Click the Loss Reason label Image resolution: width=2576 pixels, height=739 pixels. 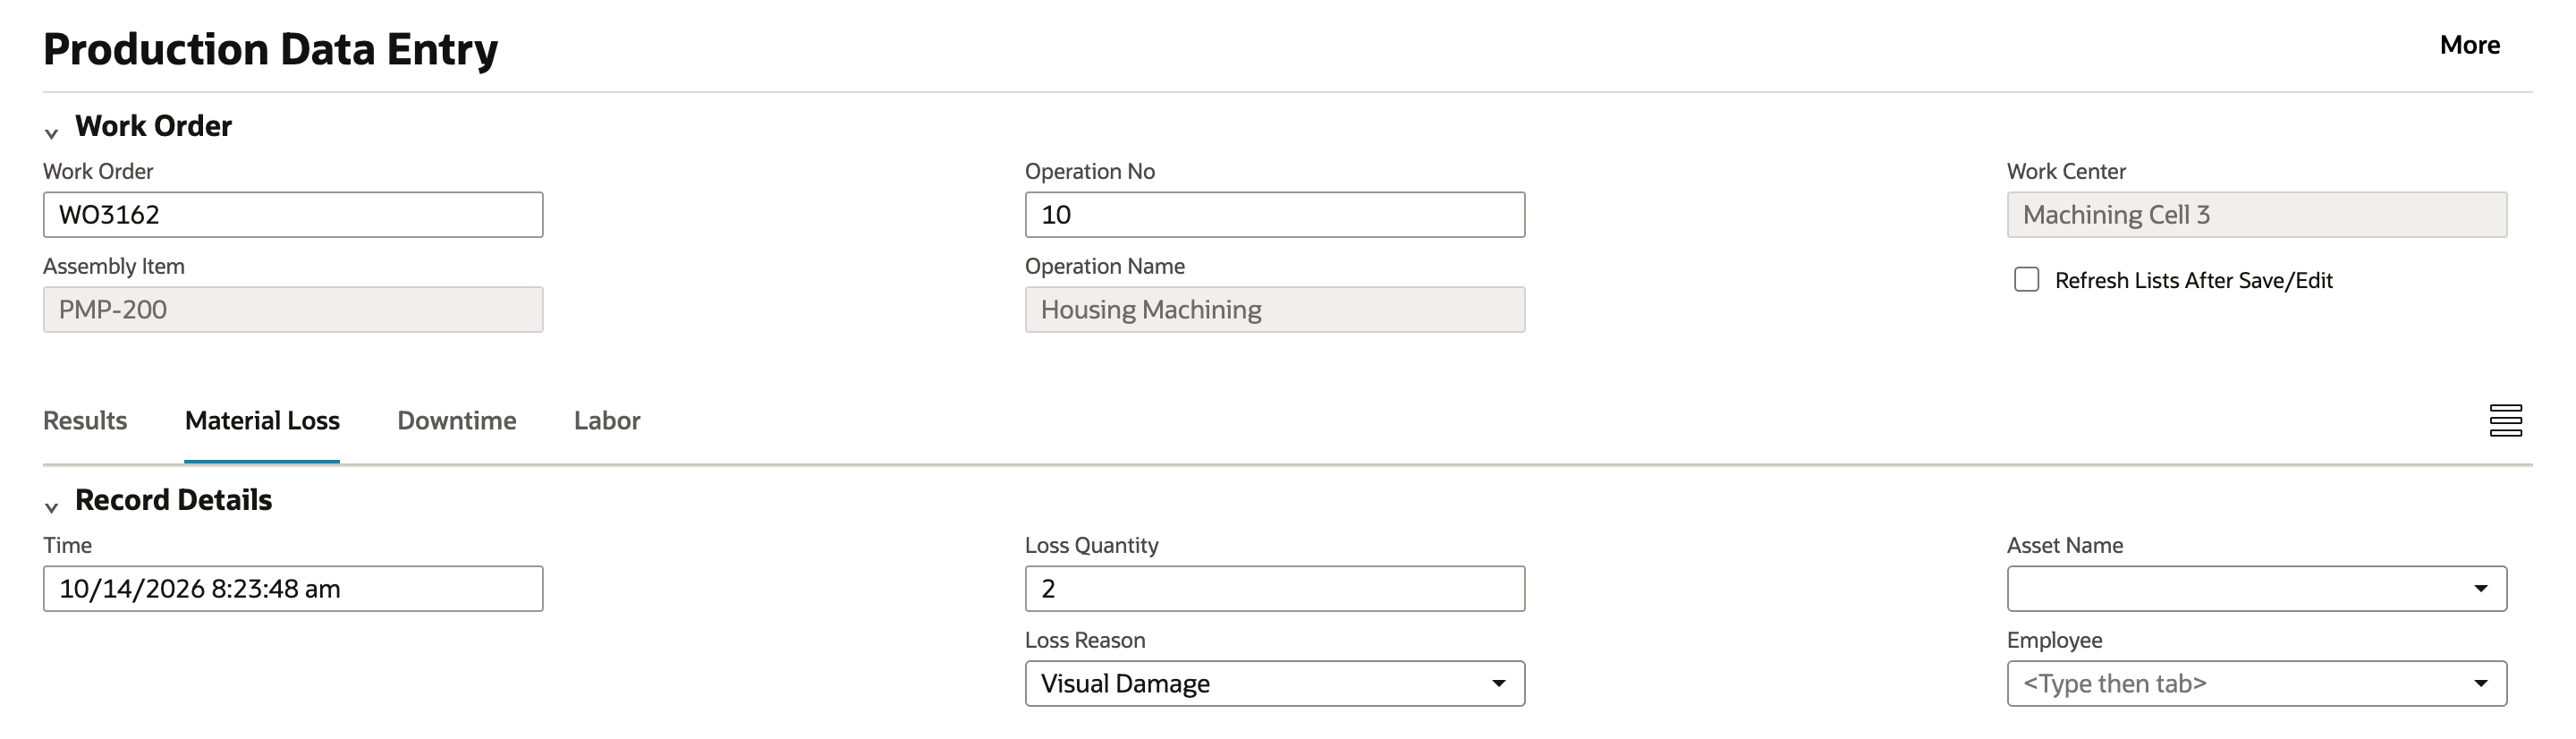coord(1085,640)
